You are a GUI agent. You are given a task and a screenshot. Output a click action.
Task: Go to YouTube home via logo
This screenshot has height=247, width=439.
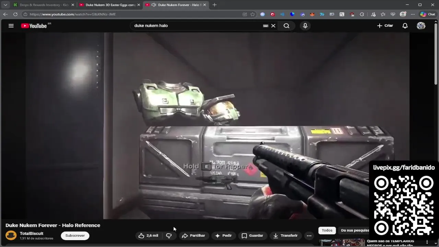click(34, 26)
